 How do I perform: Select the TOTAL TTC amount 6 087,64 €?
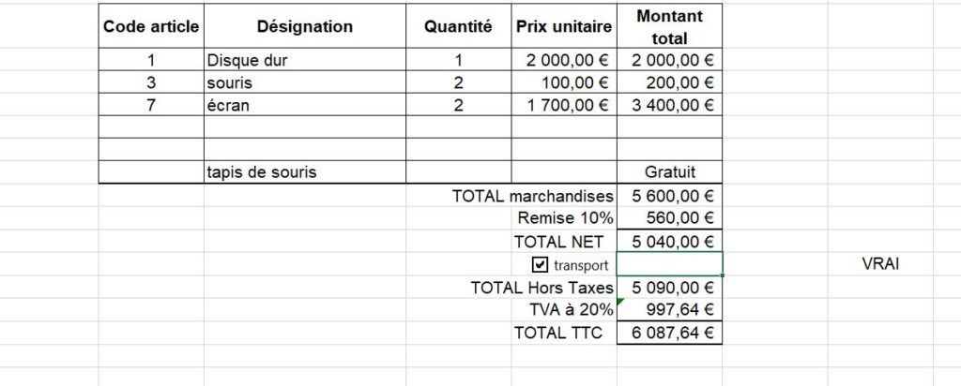pos(669,333)
